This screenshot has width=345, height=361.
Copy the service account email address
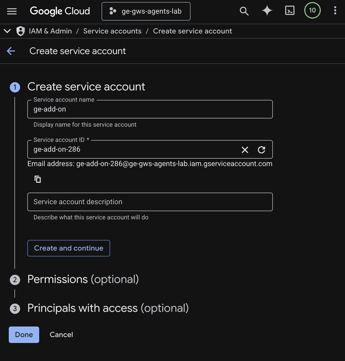pyautogui.click(x=38, y=179)
